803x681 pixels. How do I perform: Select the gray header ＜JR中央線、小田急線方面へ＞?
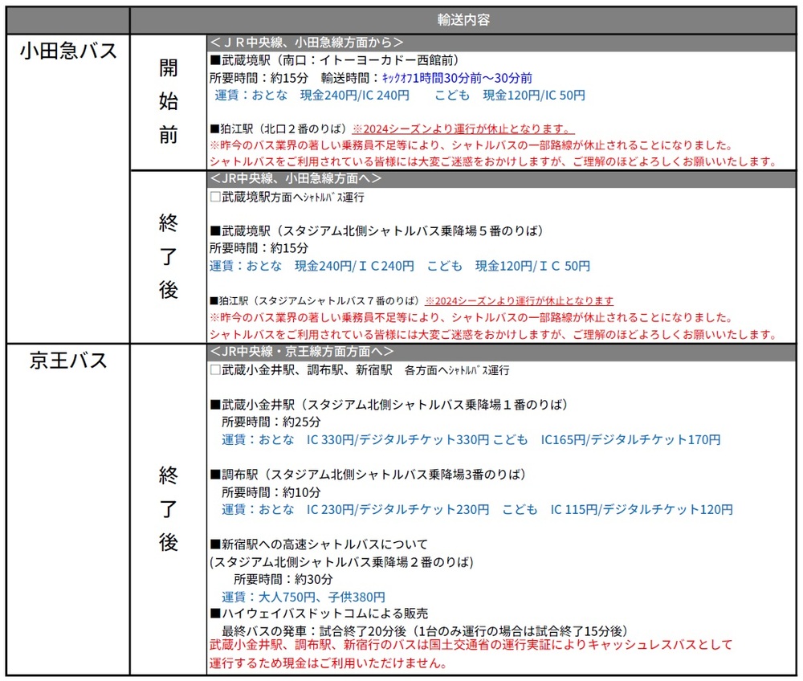296,178
